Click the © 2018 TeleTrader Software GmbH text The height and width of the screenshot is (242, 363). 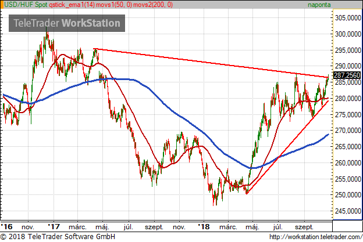click(58, 237)
